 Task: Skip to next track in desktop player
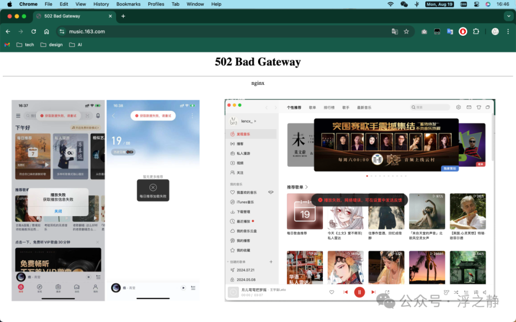(x=374, y=292)
